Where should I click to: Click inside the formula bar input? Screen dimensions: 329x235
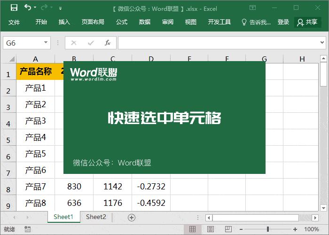[x=218, y=43]
